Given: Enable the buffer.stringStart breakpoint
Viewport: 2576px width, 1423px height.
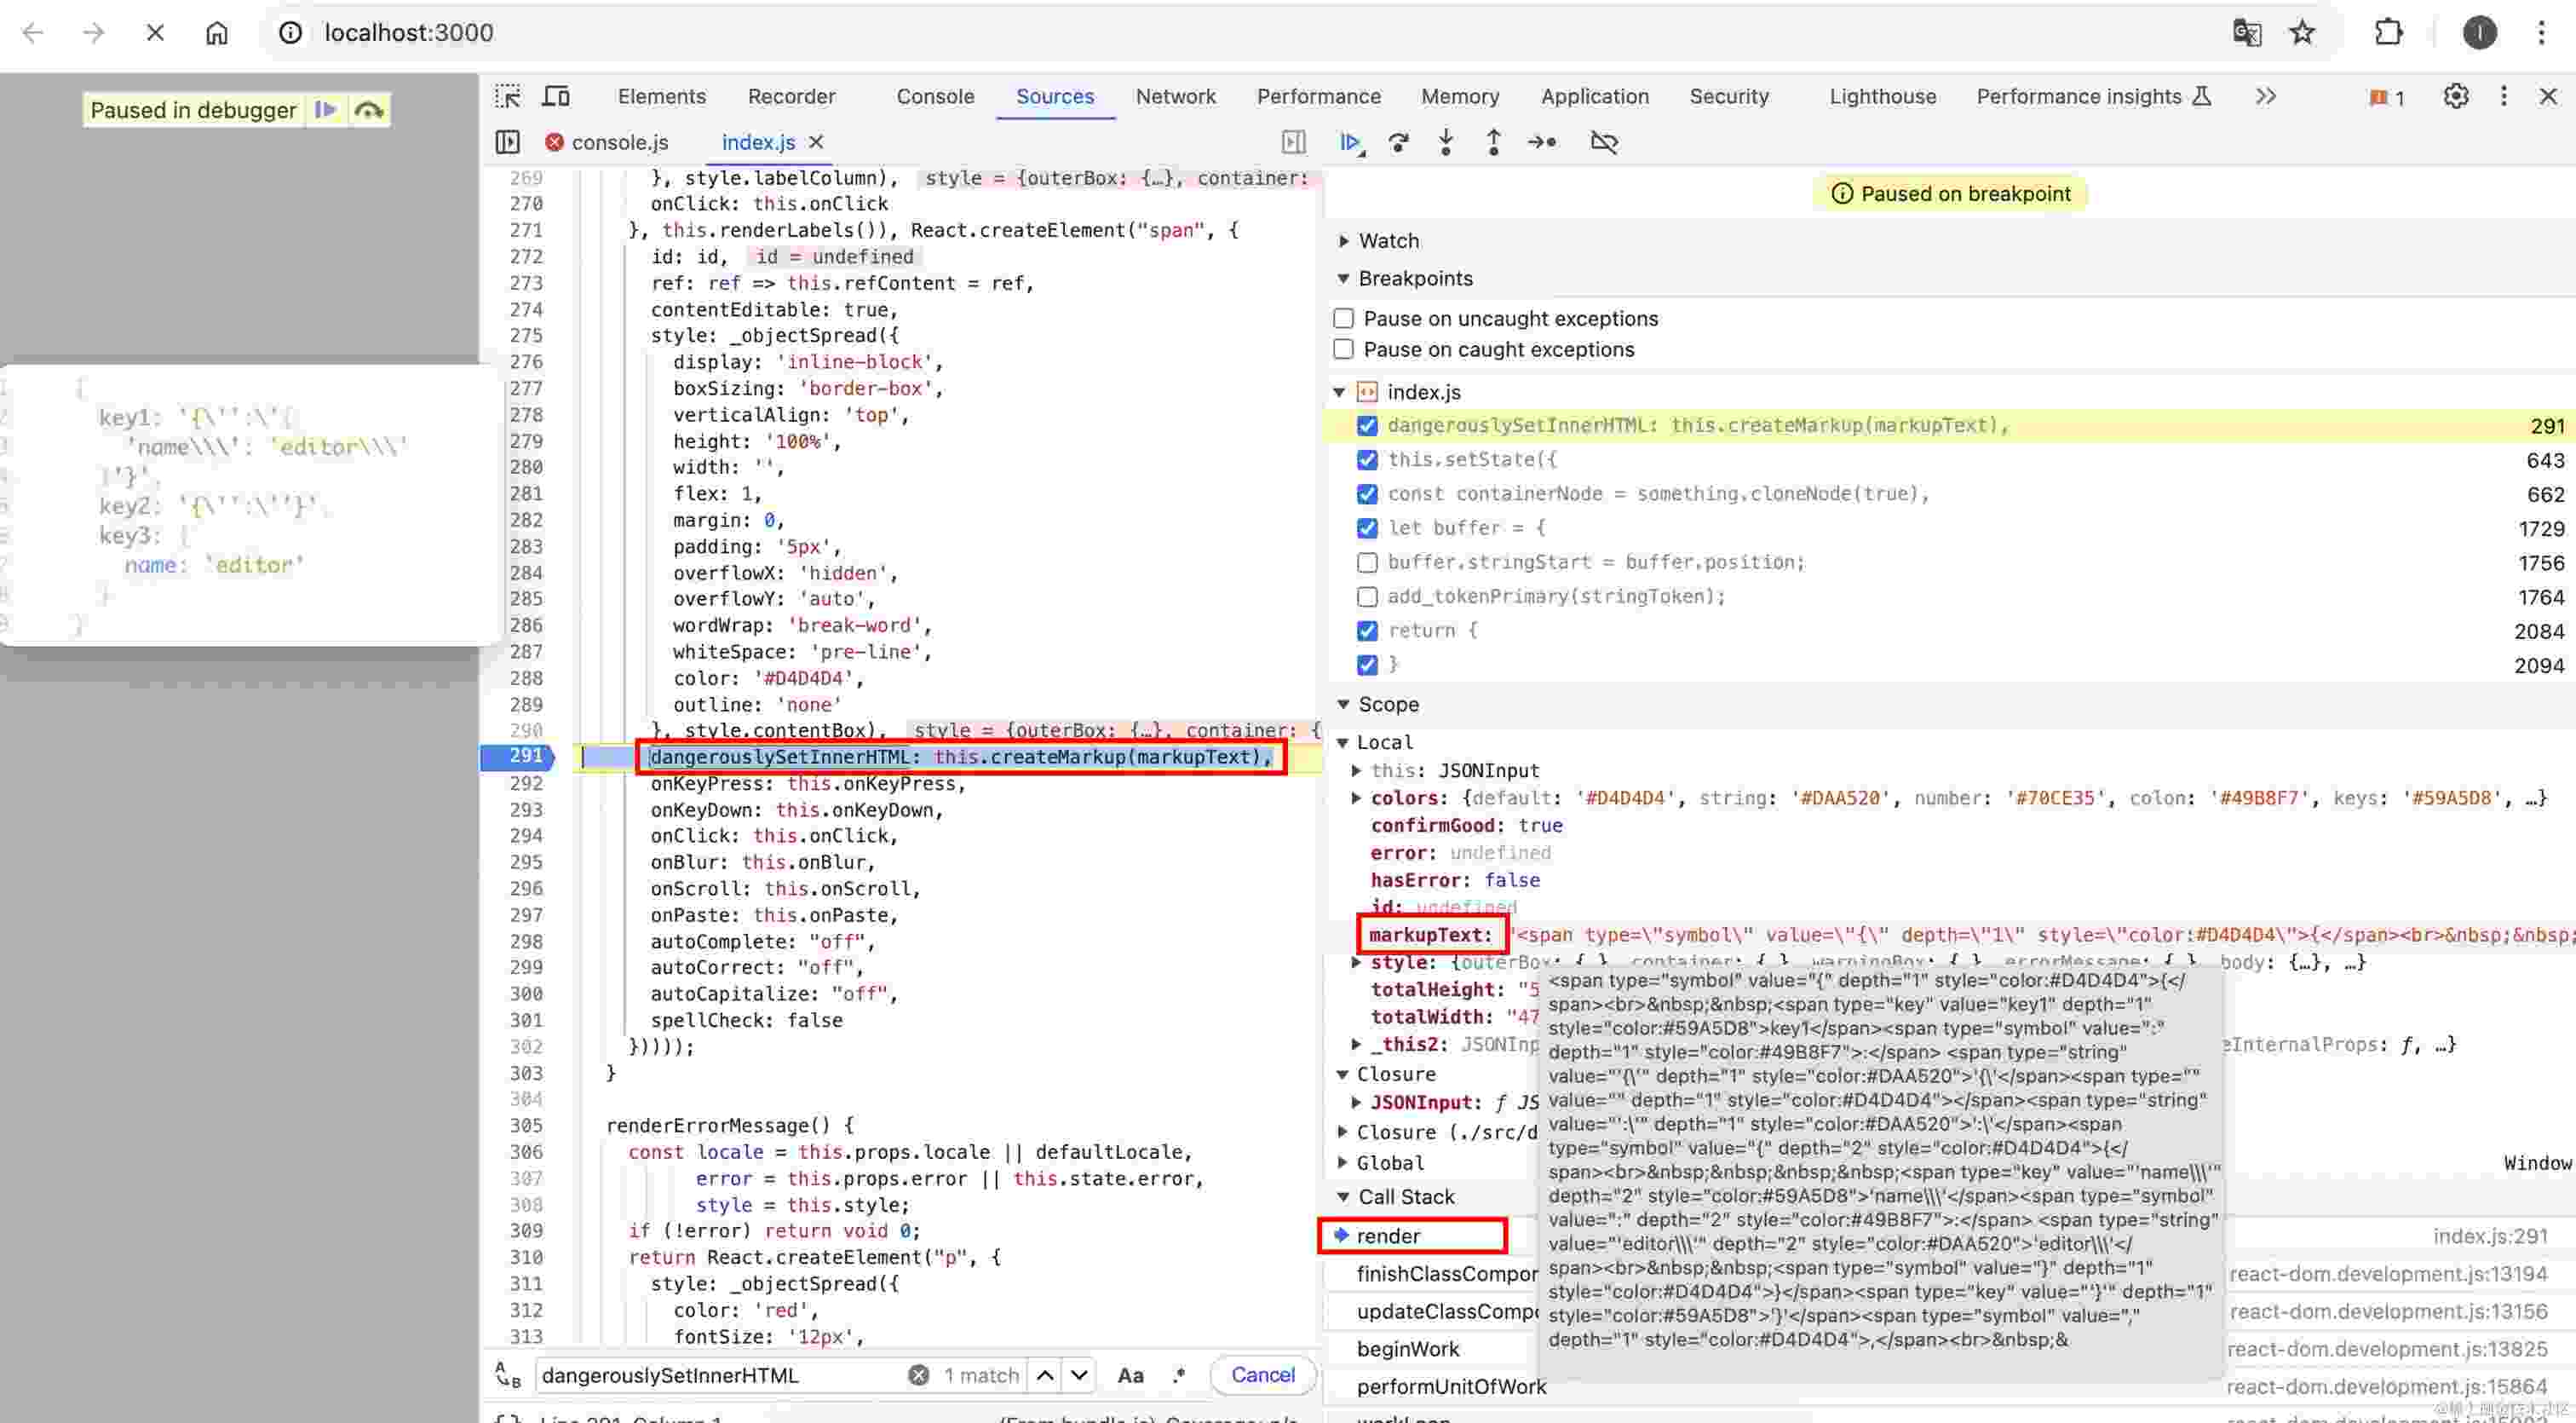Looking at the screenshot, I should click(1367, 562).
